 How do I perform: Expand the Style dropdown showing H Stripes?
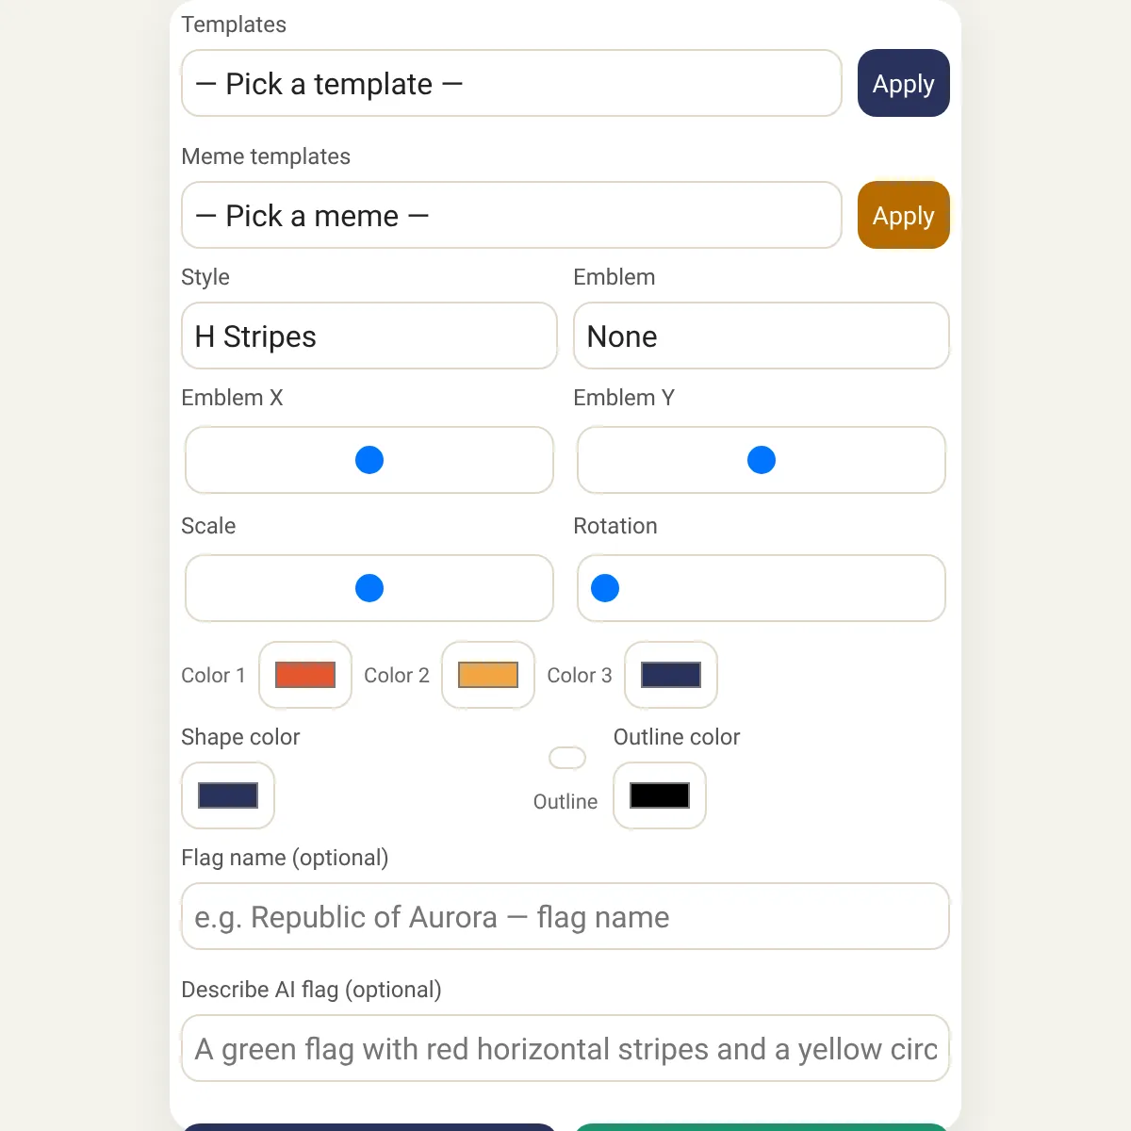click(x=369, y=336)
